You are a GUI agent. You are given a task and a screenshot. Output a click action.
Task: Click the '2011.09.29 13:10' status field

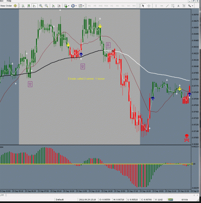87,199
